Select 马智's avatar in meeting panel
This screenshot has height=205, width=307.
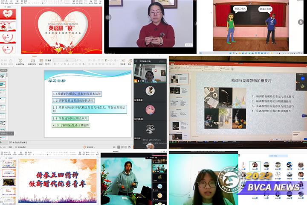click(150, 129)
